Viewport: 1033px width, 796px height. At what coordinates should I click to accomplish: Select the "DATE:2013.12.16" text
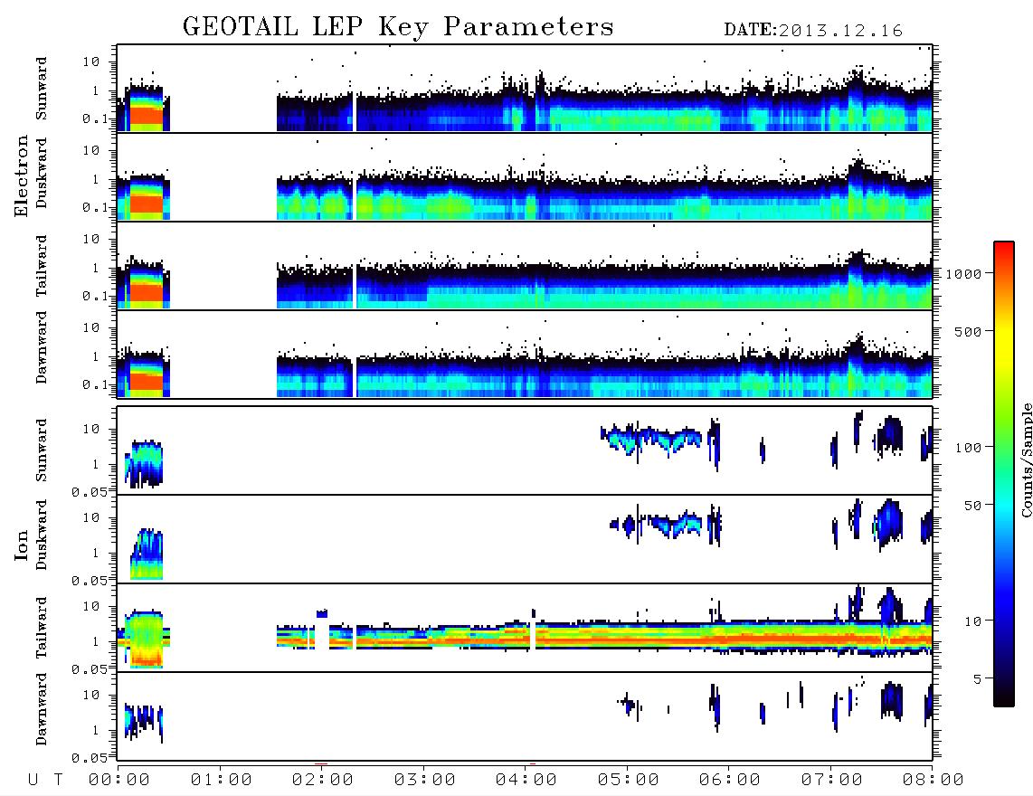coord(813,31)
